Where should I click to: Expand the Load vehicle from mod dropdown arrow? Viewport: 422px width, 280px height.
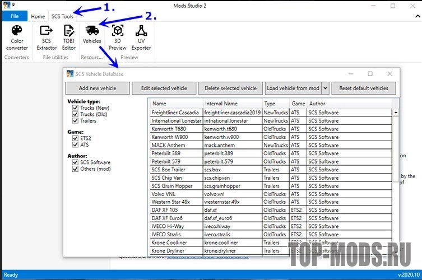(x=325, y=88)
